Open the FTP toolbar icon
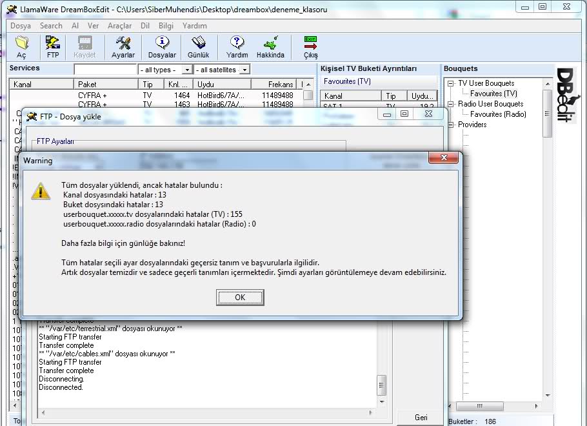The height and width of the screenshot is (426, 587). point(53,43)
